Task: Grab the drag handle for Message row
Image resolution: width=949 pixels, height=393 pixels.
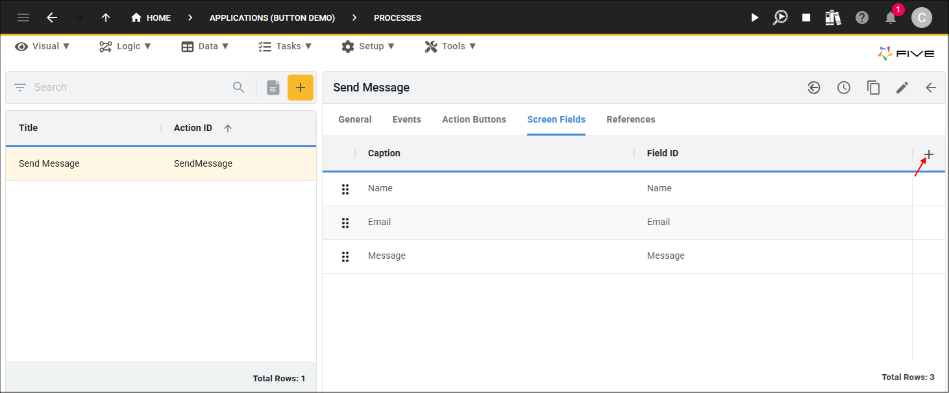Action: tap(345, 257)
